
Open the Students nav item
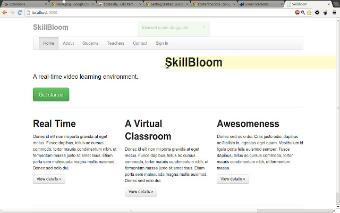pos(90,43)
